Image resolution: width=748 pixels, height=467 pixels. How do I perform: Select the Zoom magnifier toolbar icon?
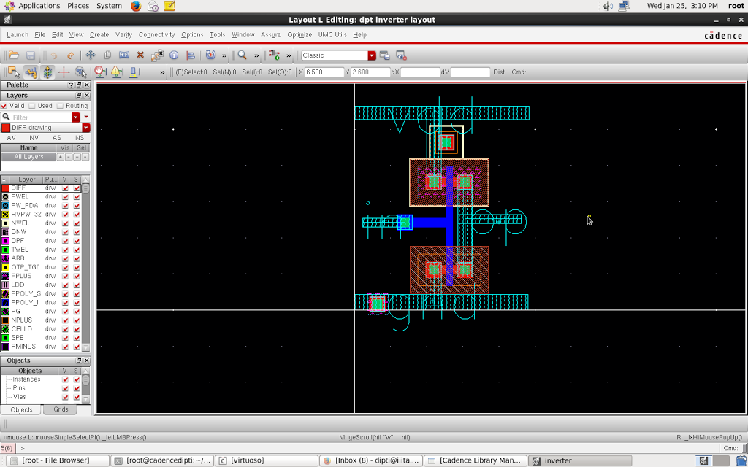tap(241, 55)
